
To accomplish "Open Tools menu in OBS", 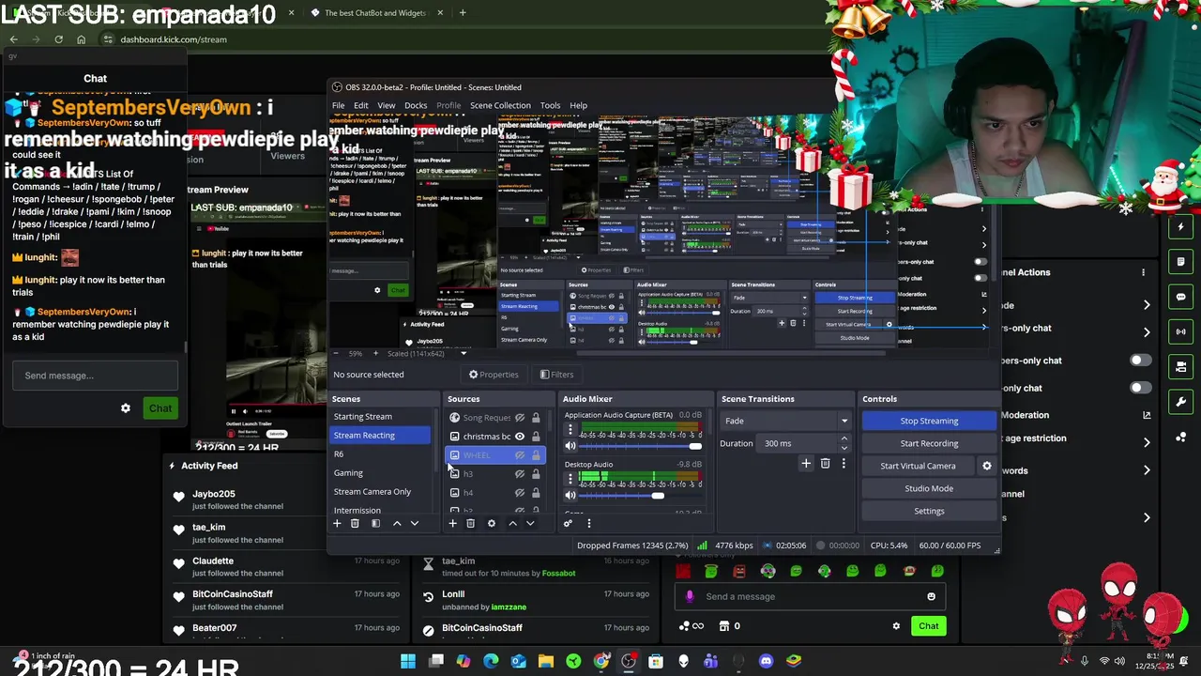I will pos(550,105).
